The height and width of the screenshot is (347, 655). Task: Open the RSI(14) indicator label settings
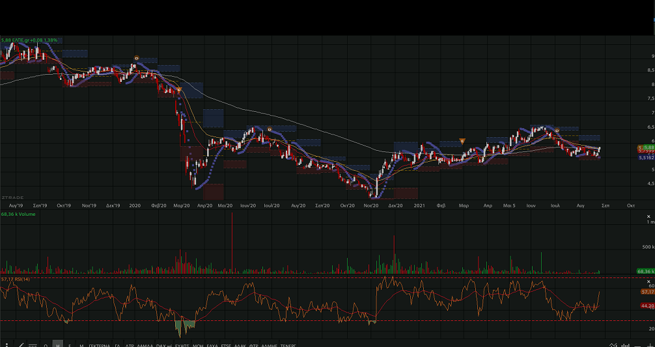16,279
